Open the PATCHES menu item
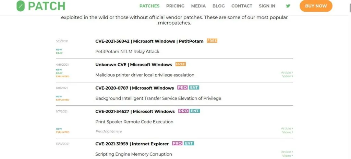 [x=149, y=6]
